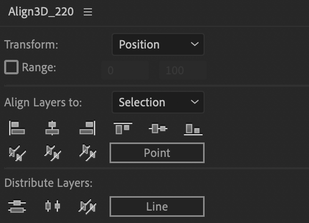
Task: Distribute layers horizontally icon
Action: (x=52, y=206)
